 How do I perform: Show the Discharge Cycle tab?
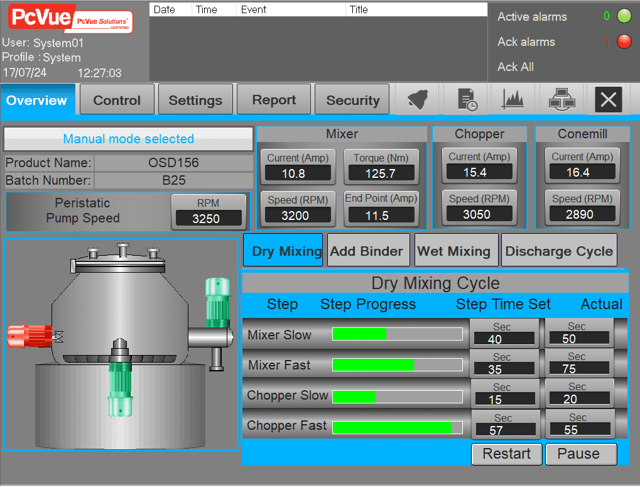558,251
